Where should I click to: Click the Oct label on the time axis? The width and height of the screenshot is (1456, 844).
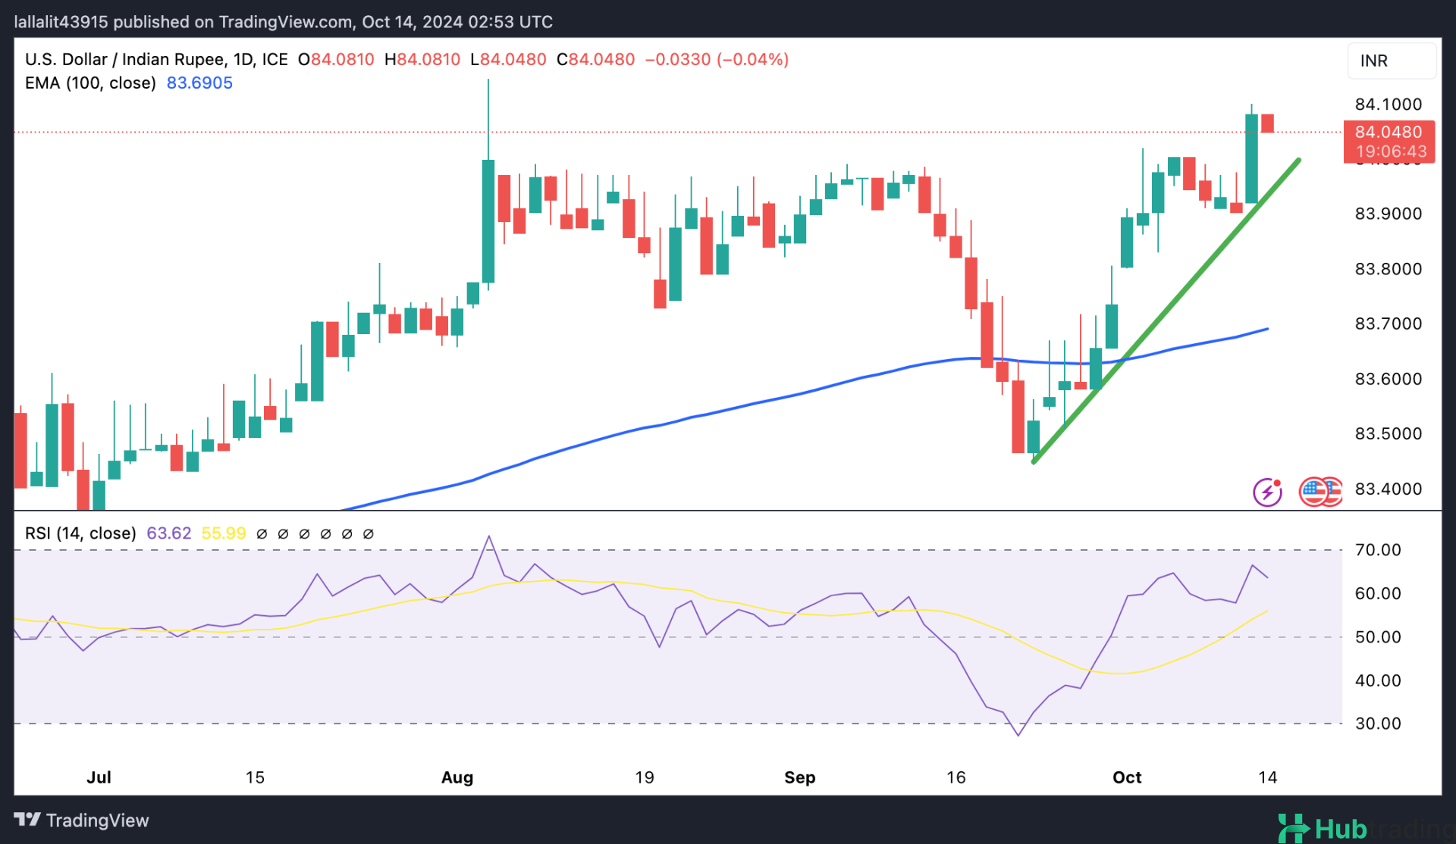[1127, 777]
